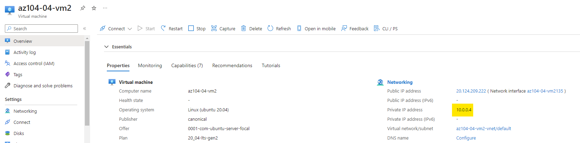The image size is (580, 143).
Task: Collapse the Essentials section
Action: click(106, 47)
